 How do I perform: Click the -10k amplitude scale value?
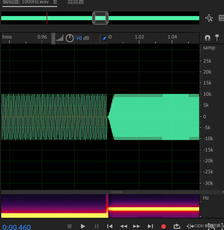tap(208, 139)
